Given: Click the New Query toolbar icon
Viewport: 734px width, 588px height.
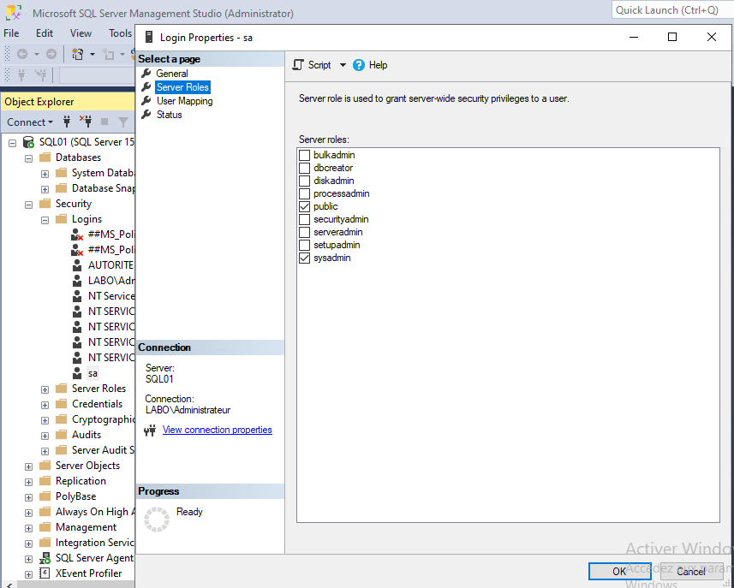Looking at the screenshot, I should pos(78,54).
